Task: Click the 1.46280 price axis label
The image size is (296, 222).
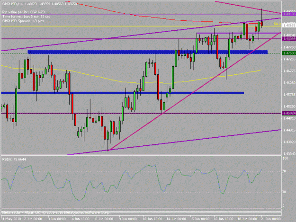Action: tap(289, 83)
